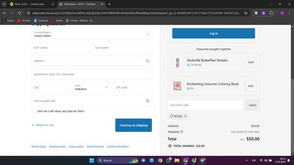Click Apply for the discount code
The image size is (294, 165).
[x=253, y=105]
